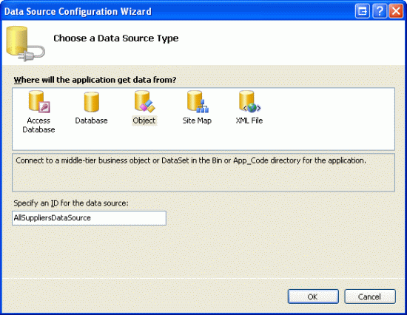Click the 'Database' text label
The width and height of the screenshot is (407, 315).
pos(91,121)
